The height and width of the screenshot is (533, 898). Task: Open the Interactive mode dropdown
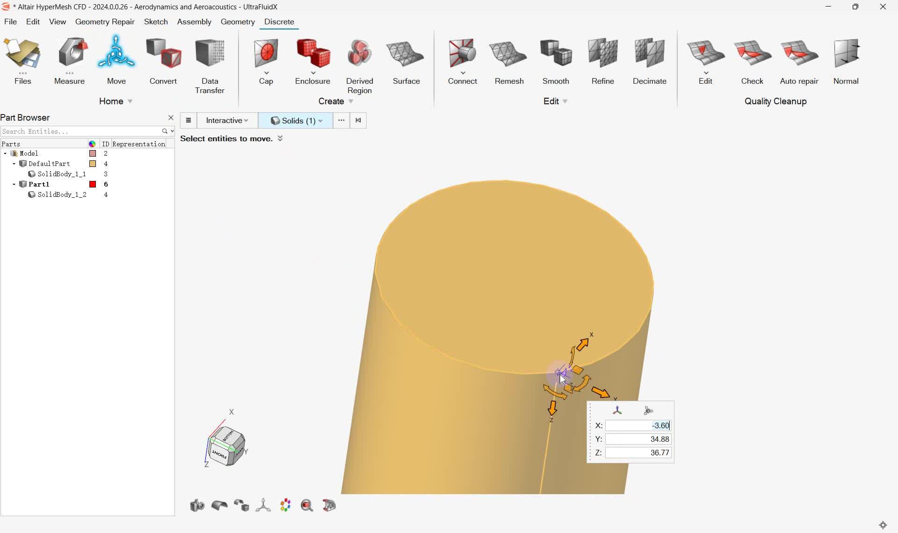coord(227,121)
